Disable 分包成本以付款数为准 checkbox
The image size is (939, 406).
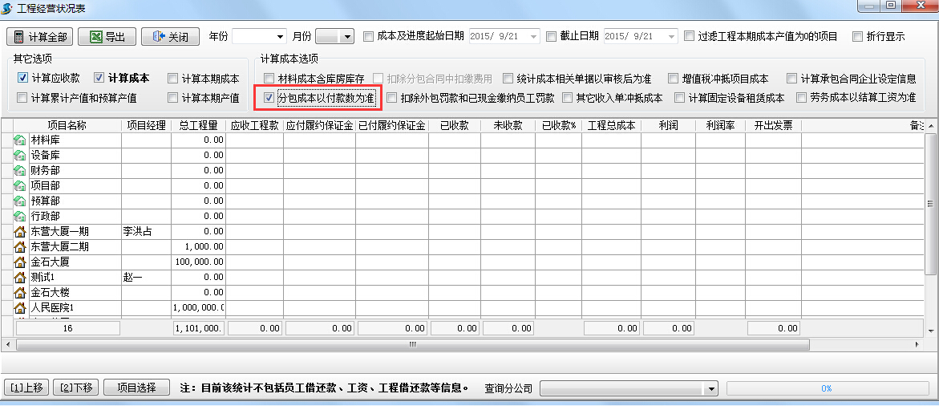click(x=269, y=98)
